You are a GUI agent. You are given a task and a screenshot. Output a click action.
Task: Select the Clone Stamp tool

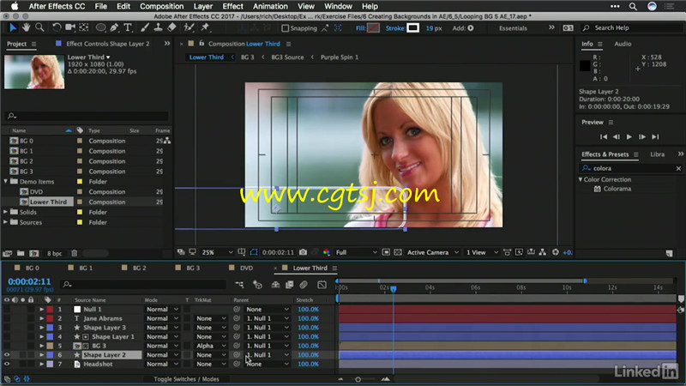pyautogui.click(x=158, y=27)
